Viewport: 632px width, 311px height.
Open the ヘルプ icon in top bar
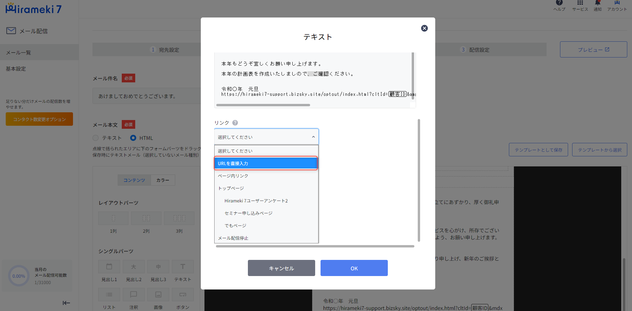[x=559, y=3]
